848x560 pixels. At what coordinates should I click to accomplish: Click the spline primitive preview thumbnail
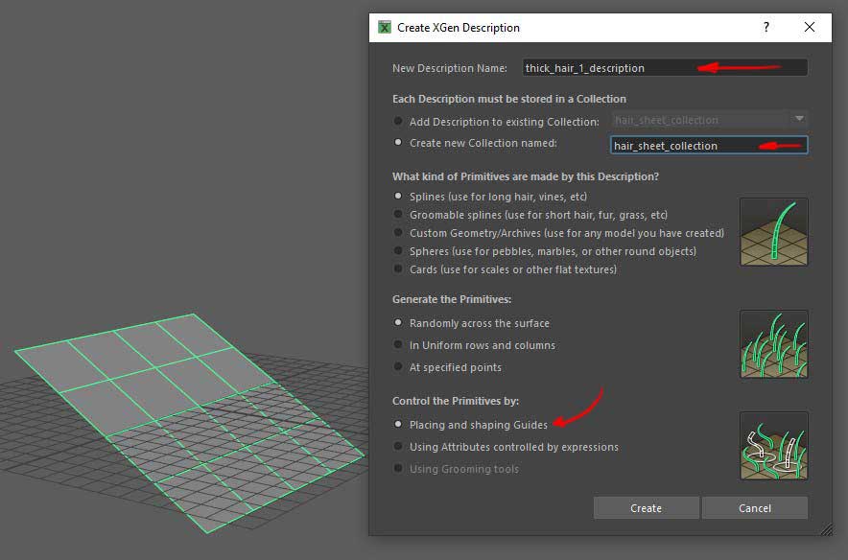coord(774,232)
